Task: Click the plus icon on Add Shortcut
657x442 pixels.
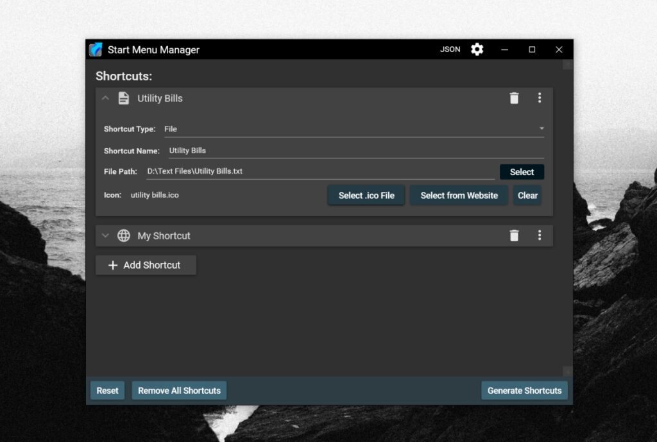Action: [113, 265]
